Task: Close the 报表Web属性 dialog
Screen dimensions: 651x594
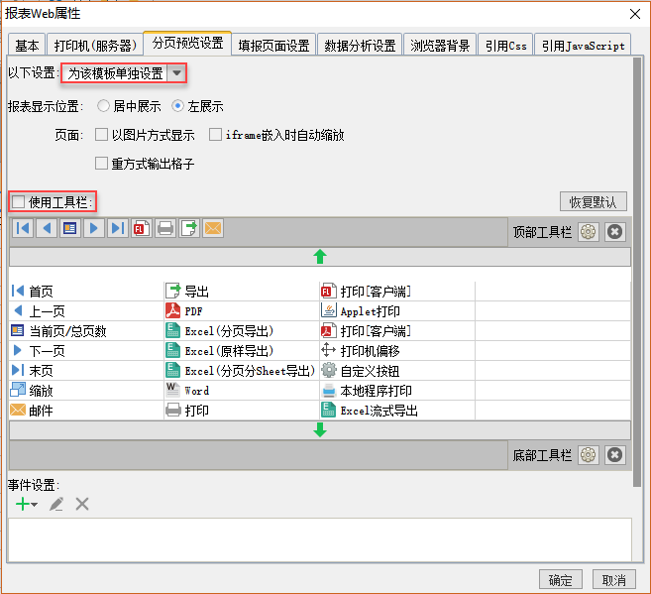Action: 635,14
